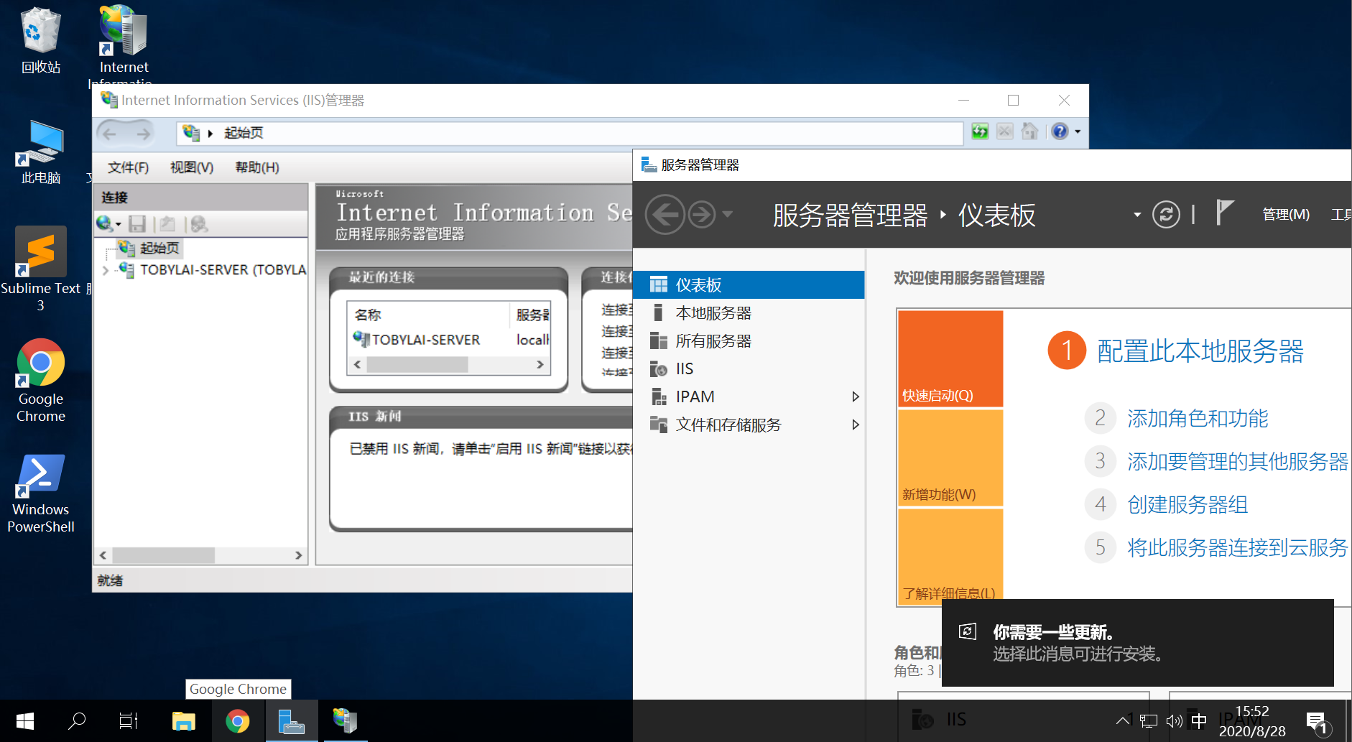Viewport: 1352px width, 742px height.
Task: Open the help dropdown arrow in IIS Manager
Action: pos(1078,131)
